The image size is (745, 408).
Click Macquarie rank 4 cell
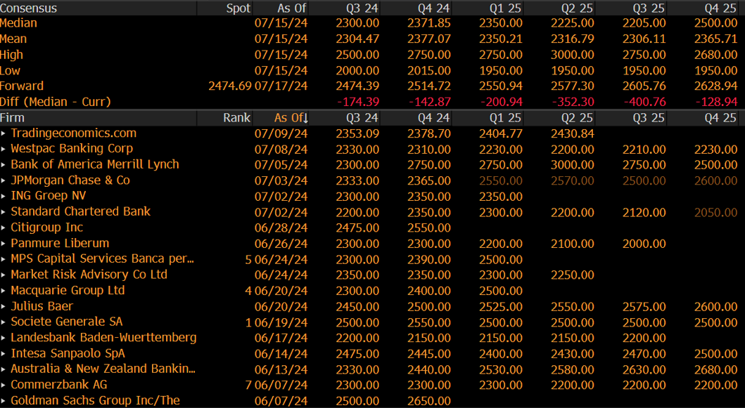tap(248, 291)
